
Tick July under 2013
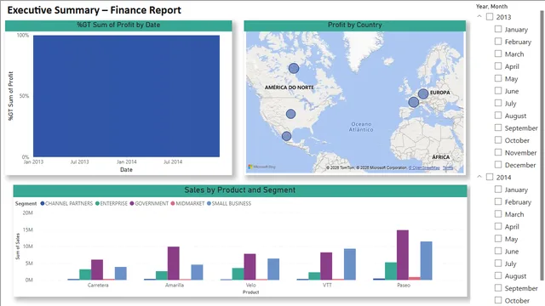coord(498,103)
